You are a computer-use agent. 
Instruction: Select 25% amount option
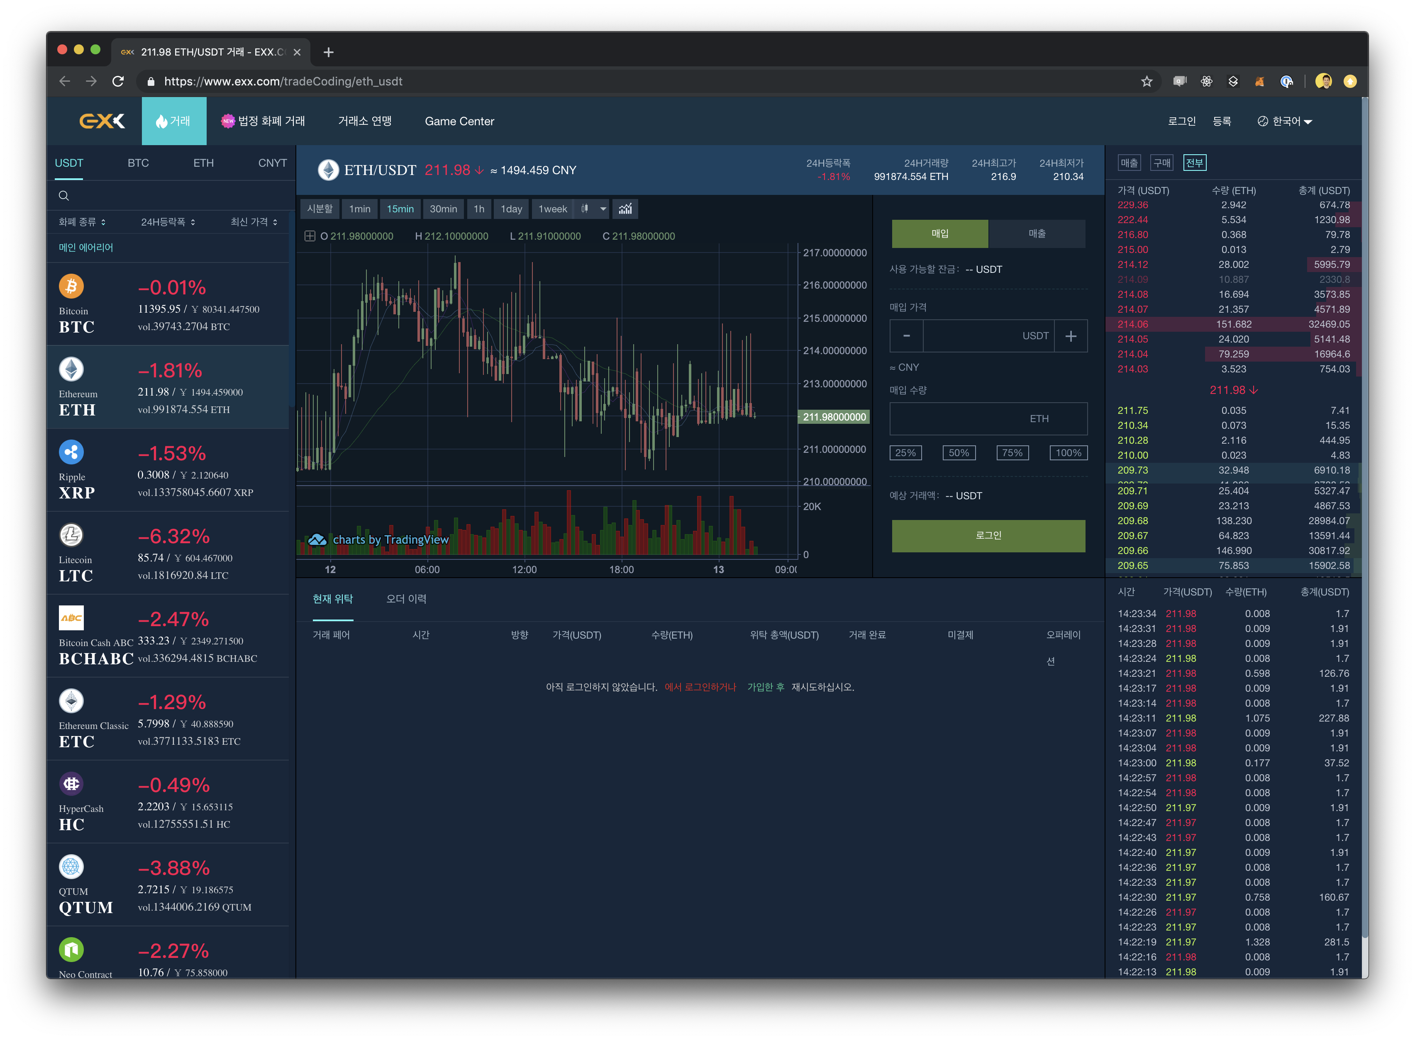(x=905, y=453)
